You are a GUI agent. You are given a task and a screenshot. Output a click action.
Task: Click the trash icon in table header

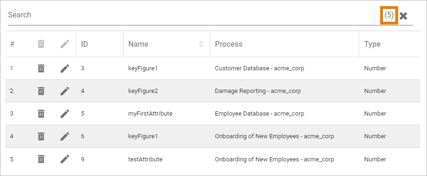coord(41,44)
